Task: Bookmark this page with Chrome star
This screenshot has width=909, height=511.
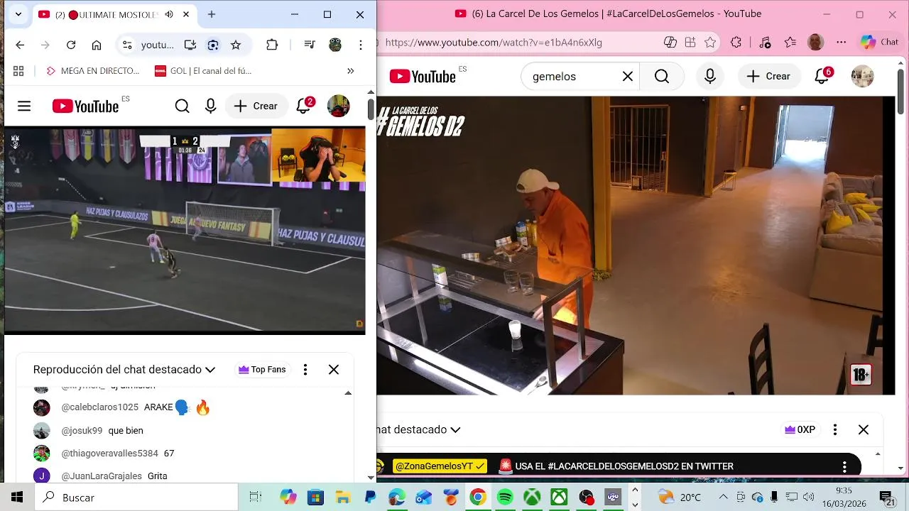Action: [236, 45]
